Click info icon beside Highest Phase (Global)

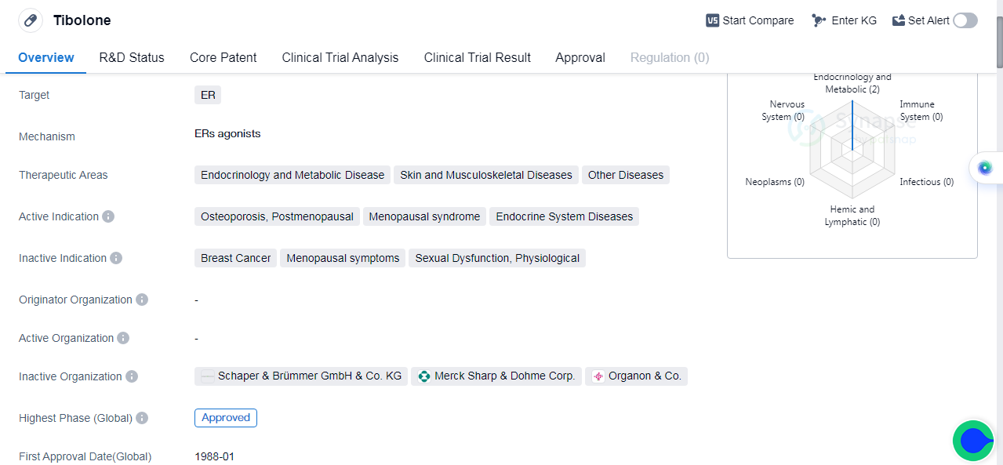tap(142, 418)
